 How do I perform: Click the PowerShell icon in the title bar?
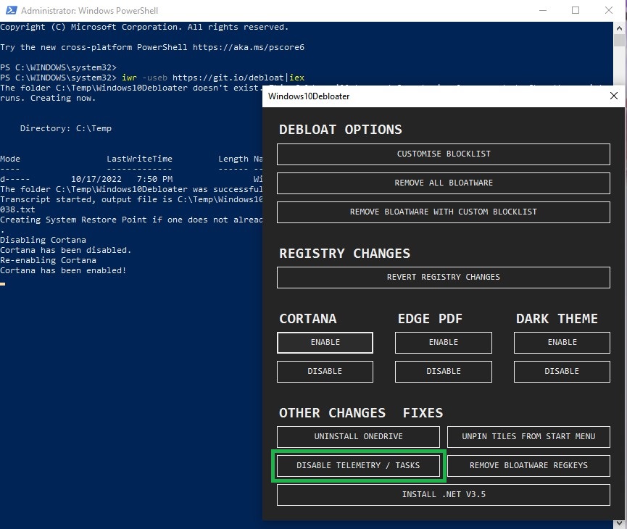pos(10,11)
